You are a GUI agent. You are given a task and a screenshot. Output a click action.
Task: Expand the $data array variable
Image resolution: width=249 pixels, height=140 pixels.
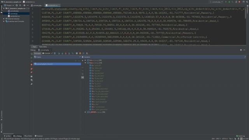85,60
